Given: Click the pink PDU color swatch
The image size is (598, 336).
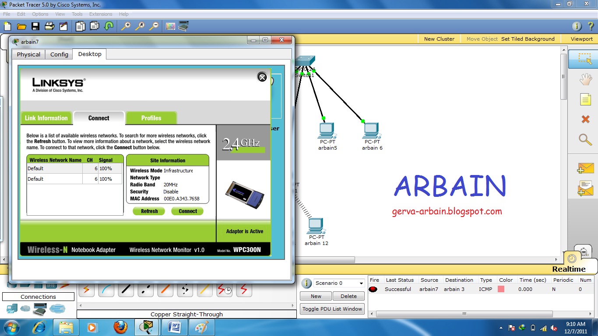Looking at the screenshot, I should pyautogui.click(x=501, y=289).
